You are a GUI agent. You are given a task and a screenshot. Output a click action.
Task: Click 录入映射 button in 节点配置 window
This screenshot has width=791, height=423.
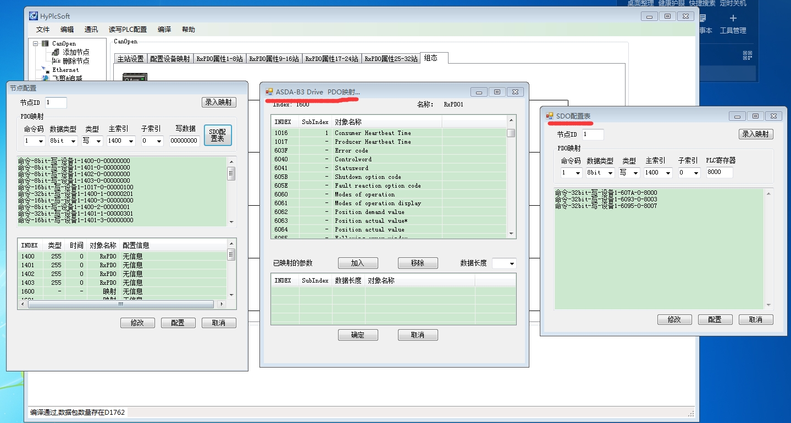(219, 102)
